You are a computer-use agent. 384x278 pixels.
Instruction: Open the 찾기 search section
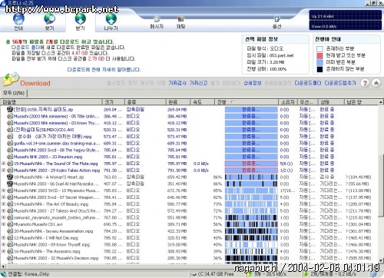(49, 22)
